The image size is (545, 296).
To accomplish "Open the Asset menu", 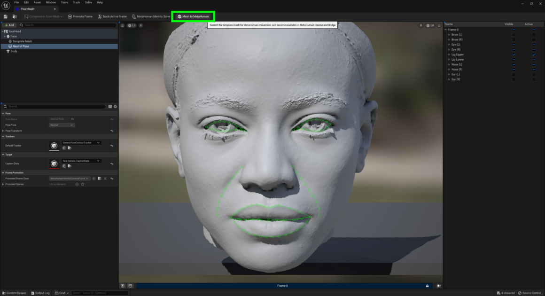I will (x=37, y=2).
